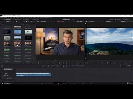Solo the audio track

[x=10, y=78]
